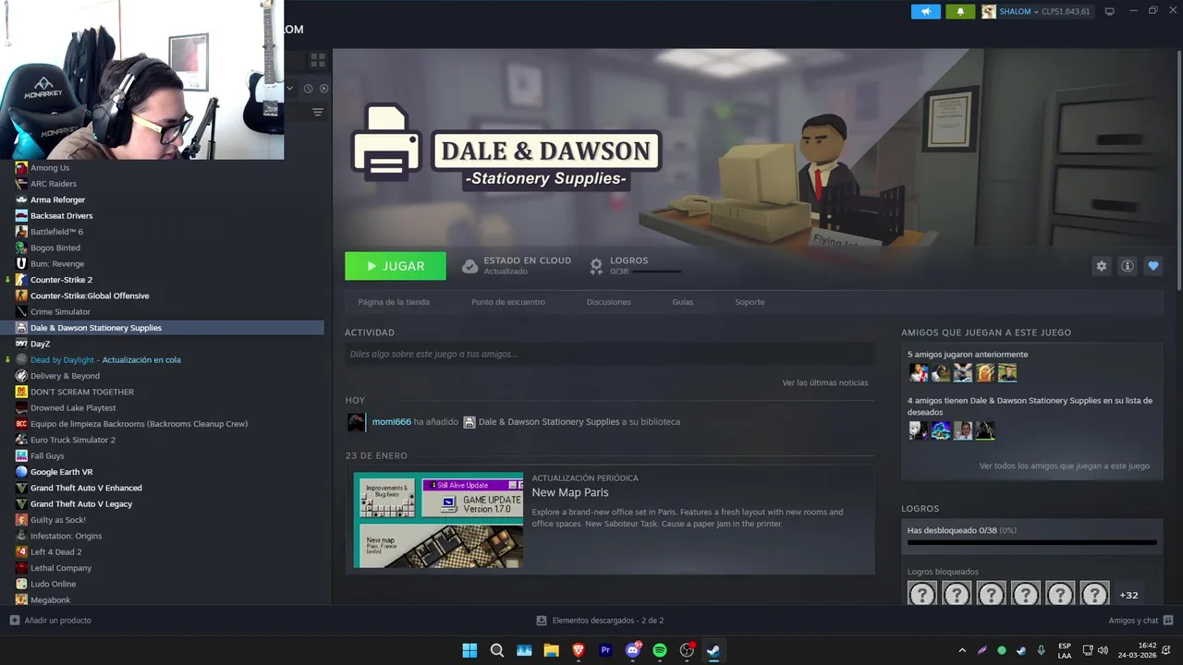Click first friend avatar who played
Screen dimensions: 1183x665
click(x=918, y=372)
